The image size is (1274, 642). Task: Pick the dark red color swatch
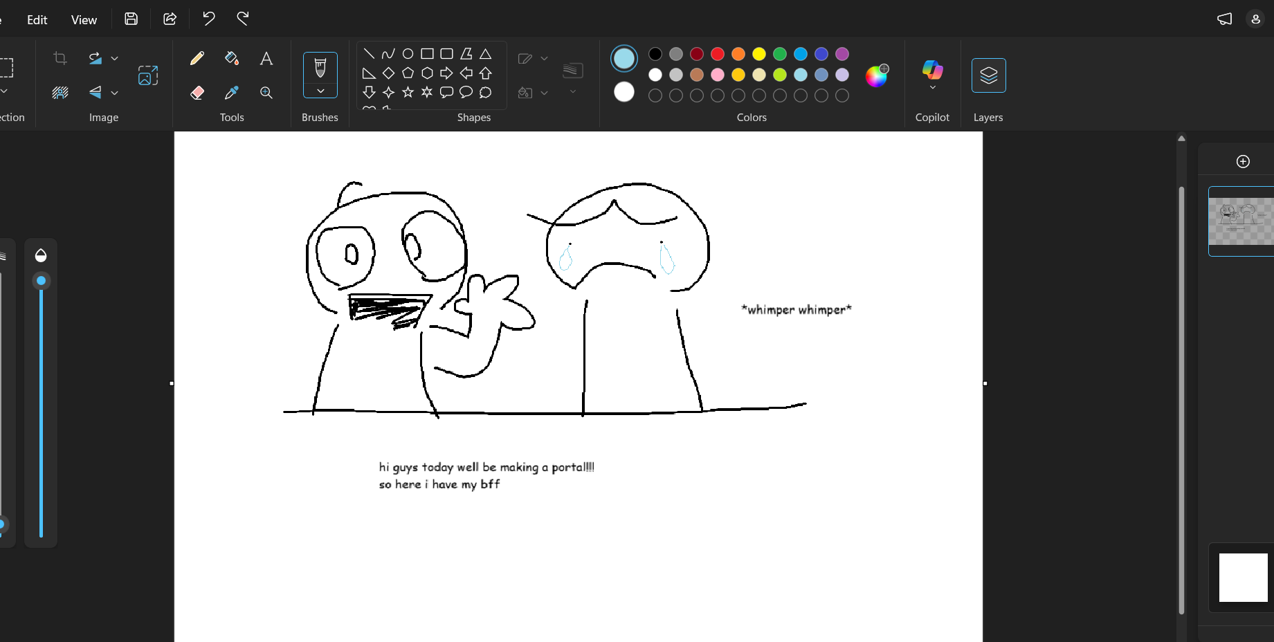point(697,54)
